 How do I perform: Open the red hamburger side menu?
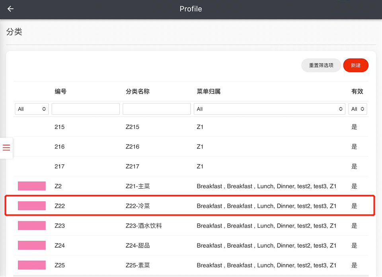(6, 148)
